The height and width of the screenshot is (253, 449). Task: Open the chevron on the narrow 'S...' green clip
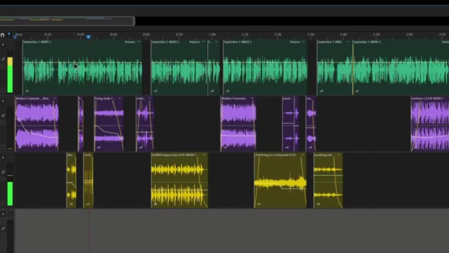click(216, 42)
